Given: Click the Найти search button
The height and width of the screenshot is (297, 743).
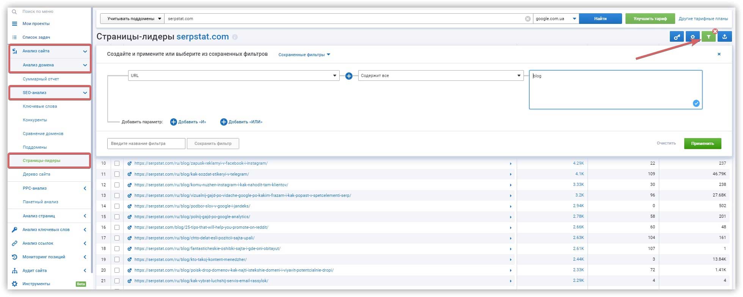Looking at the screenshot, I should (600, 19).
